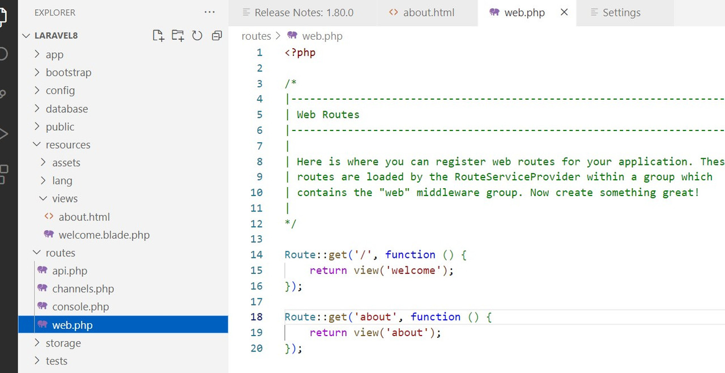Screen dimensions: 725x373
Task: Expand the database folder
Action: [x=37, y=109]
